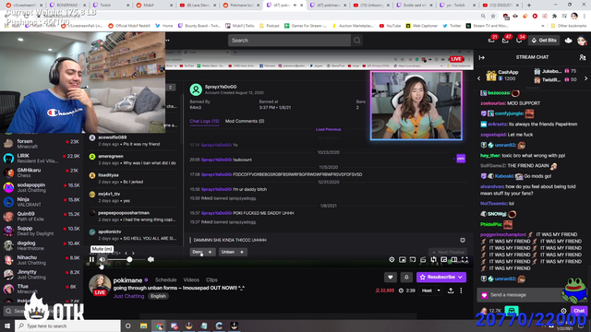Open GMHikaru channel in sidebar

42,172
